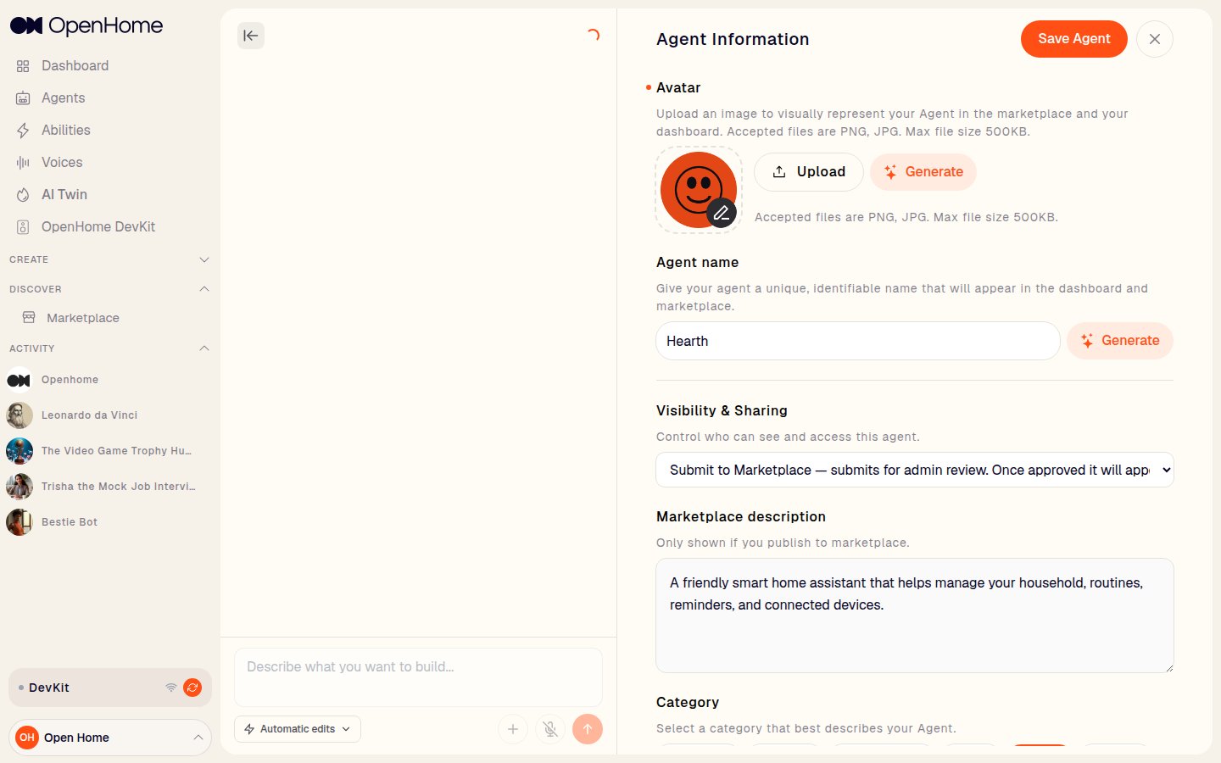Open Leonardo da Vinci agent

pyautogui.click(x=89, y=415)
